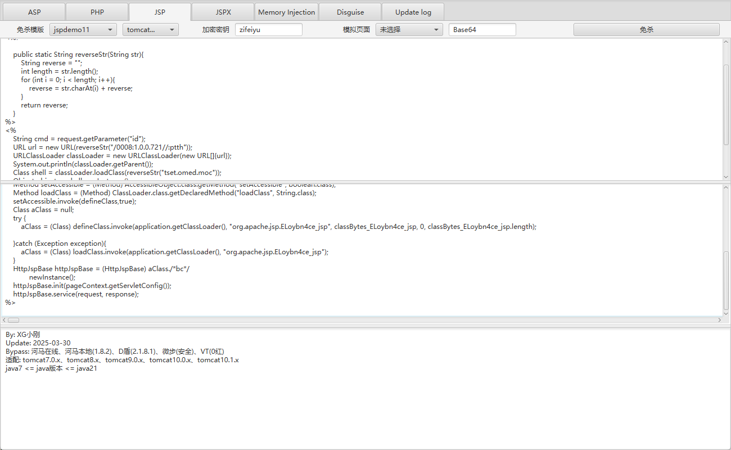Screen dimensions: 731x450
Task: Open the jspdemo11 template dropdown
Action: point(83,29)
